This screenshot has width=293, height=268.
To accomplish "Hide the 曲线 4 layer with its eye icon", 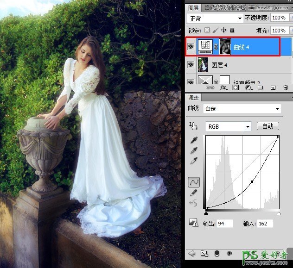I will point(191,47).
